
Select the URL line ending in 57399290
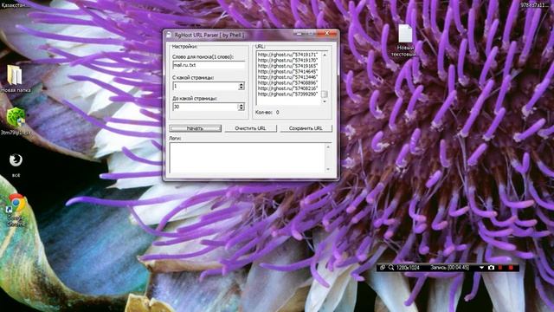click(287, 94)
